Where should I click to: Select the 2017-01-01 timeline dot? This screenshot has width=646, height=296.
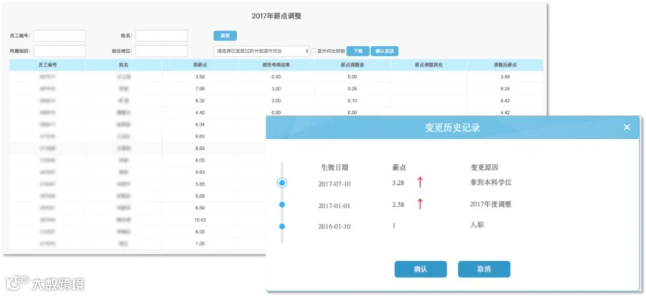coord(282,205)
